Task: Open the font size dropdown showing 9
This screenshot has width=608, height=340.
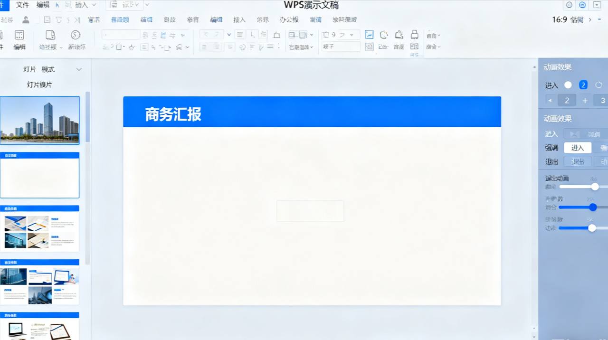Action: click(352, 35)
